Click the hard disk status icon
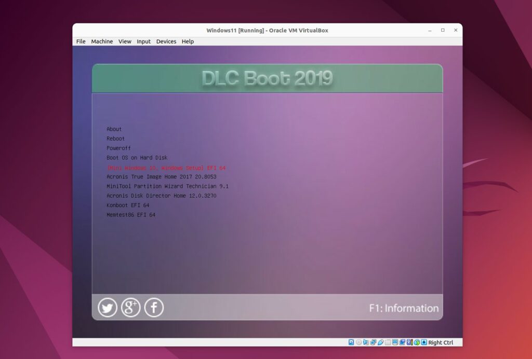This screenshot has height=359, width=532. (x=351, y=342)
